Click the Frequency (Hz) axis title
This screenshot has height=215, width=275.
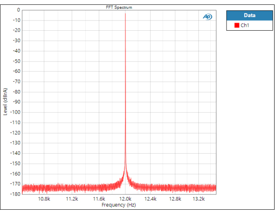[x=119, y=205]
